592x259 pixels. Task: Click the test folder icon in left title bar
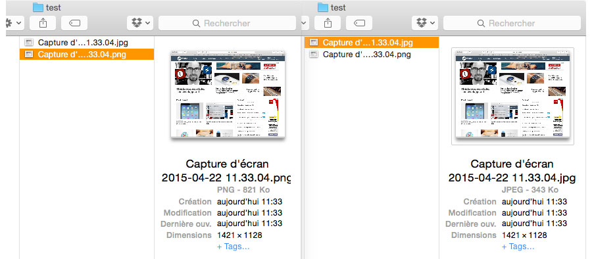[x=37, y=7]
